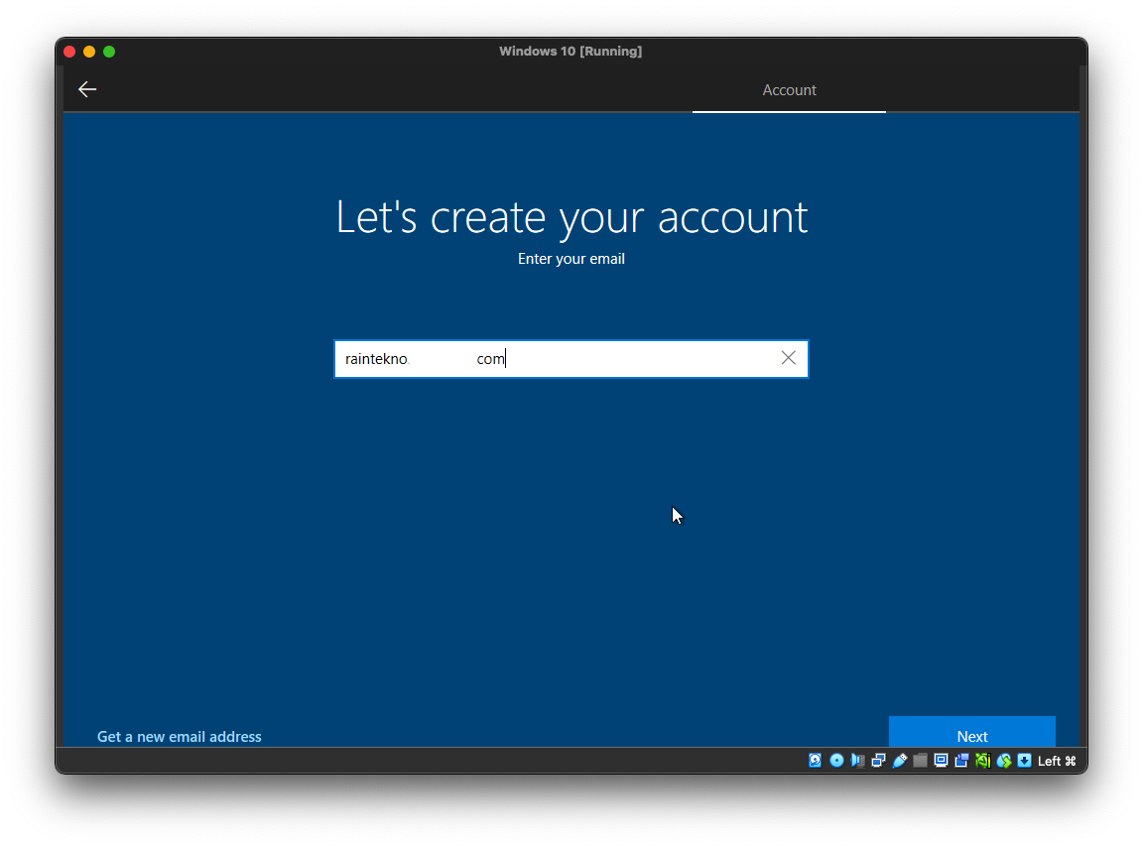Viewport: 1143px width, 847px height.
Task: Select the Account tab
Action: 789,90
